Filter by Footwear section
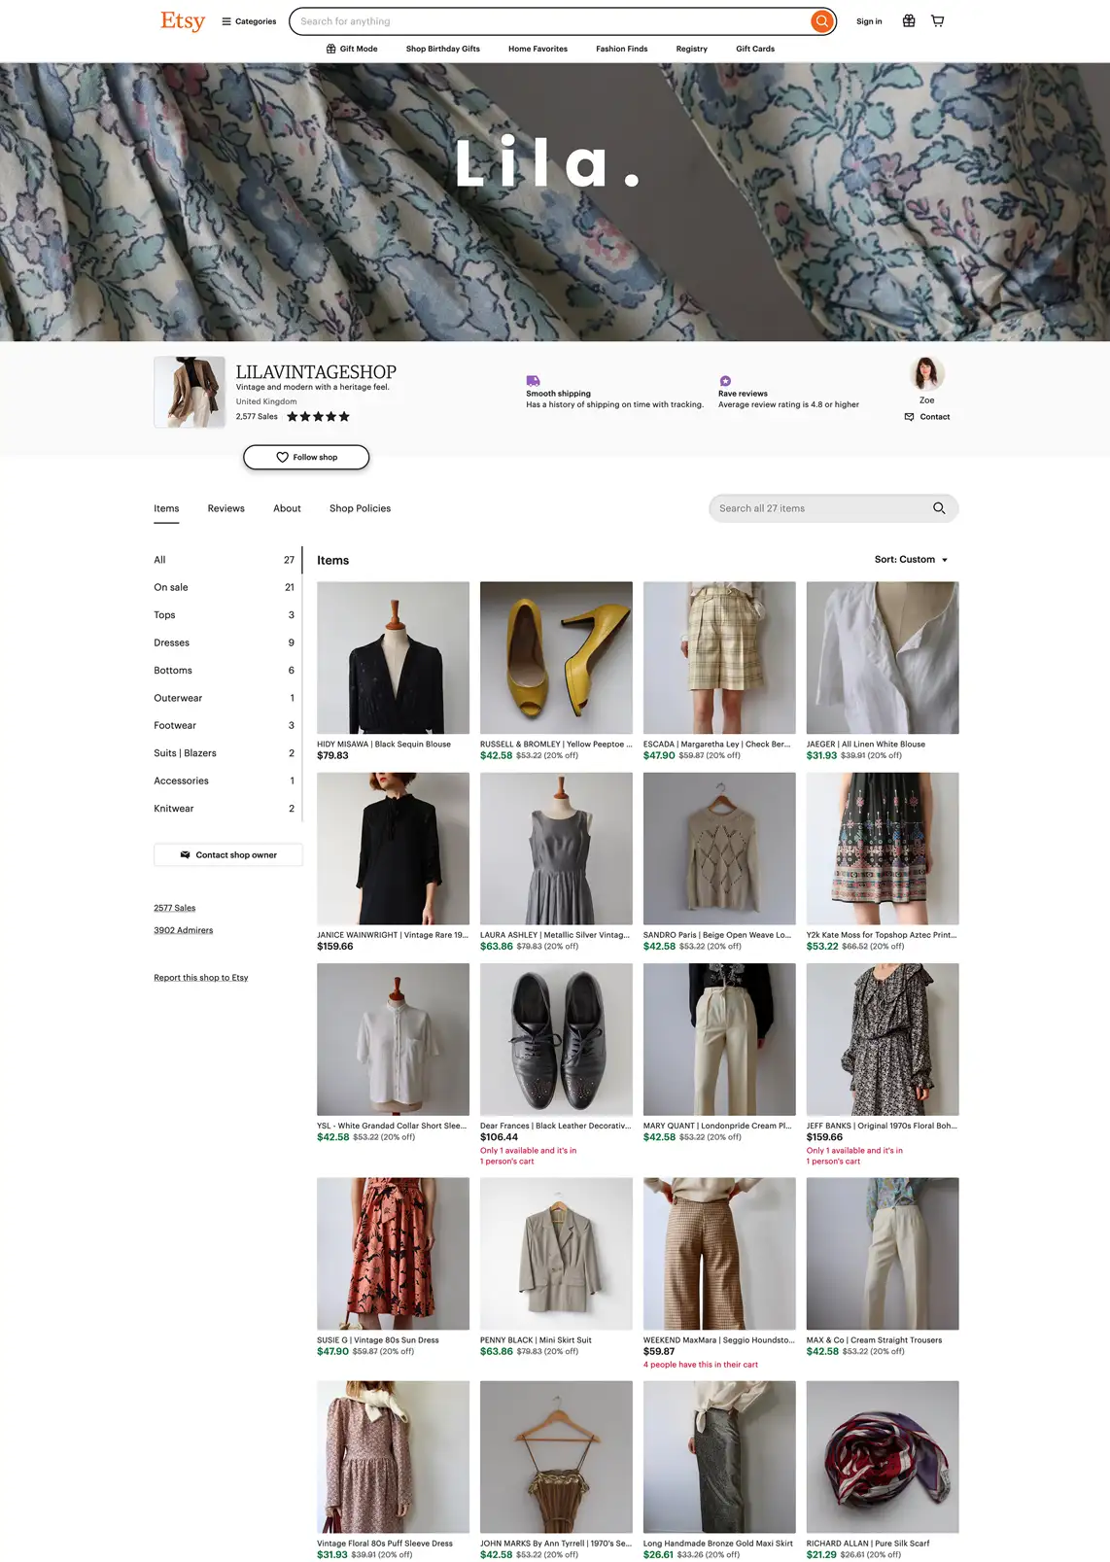 click(225, 725)
